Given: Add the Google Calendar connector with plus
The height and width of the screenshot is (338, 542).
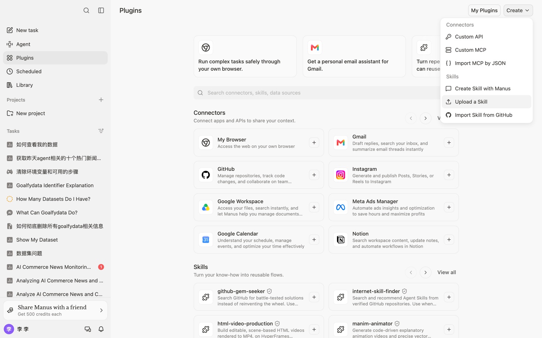Looking at the screenshot, I should 314,240.
